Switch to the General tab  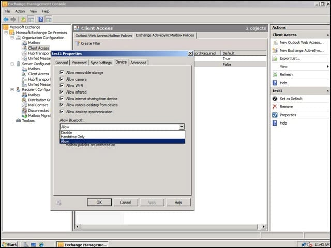pos(62,63)
